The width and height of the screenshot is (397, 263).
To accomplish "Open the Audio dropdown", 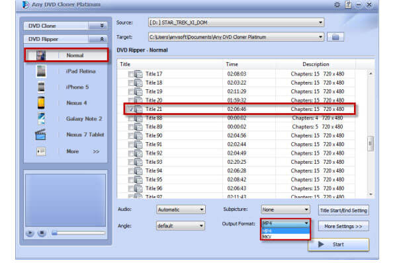I will 202,209.
